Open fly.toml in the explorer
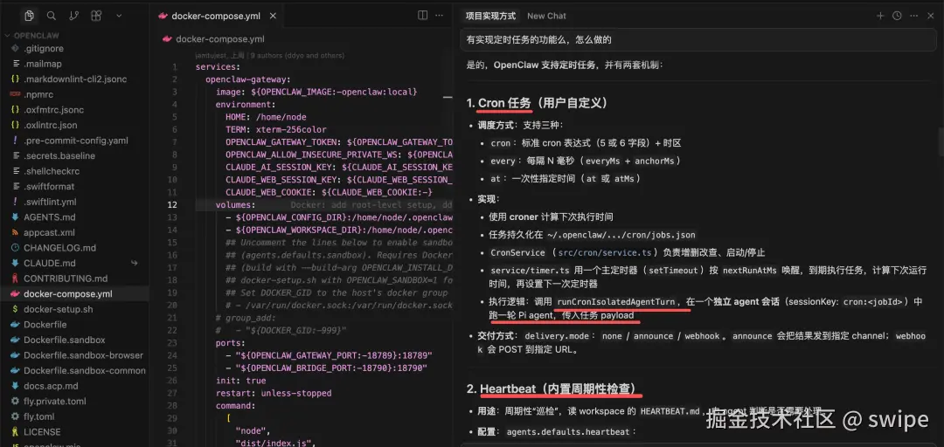Screen dimensions: 944x447 pyautogui.click(x=39, y=416)
